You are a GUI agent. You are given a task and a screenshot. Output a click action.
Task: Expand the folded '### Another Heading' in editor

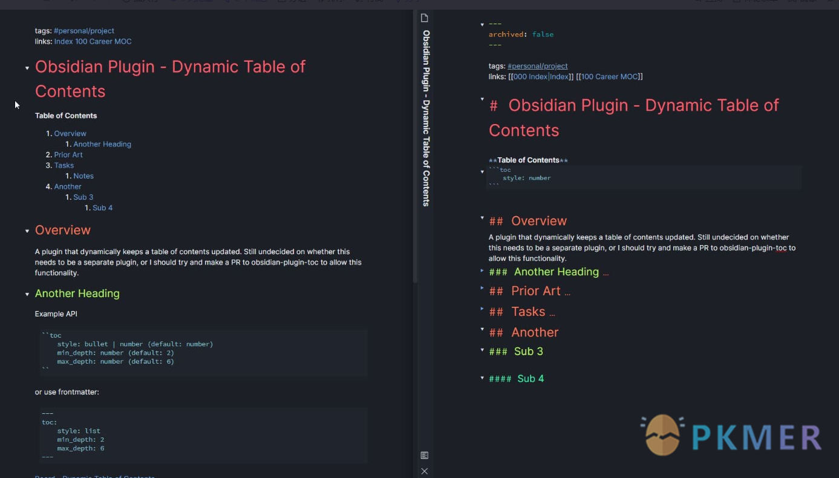[482, 271]
